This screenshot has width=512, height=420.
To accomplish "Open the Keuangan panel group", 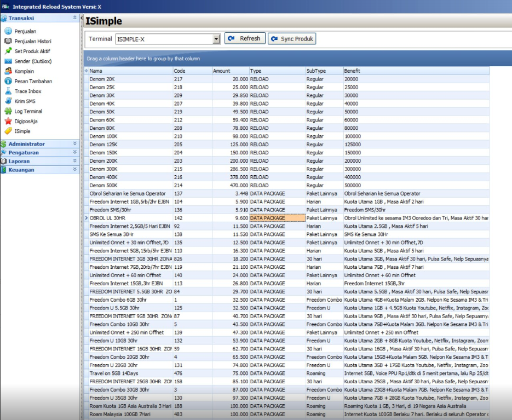I will coord(75,170).
